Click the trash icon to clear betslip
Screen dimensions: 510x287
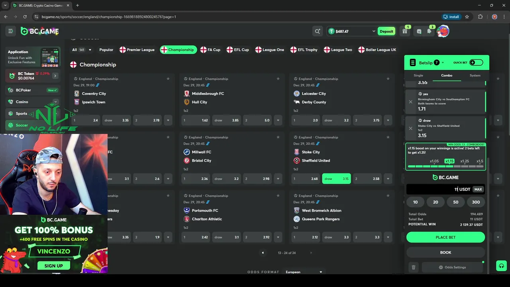413,267
